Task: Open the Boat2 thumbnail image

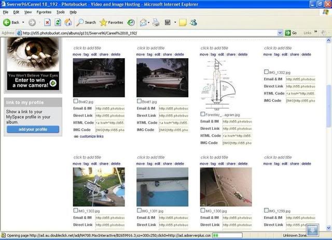Action: (99, 77)
